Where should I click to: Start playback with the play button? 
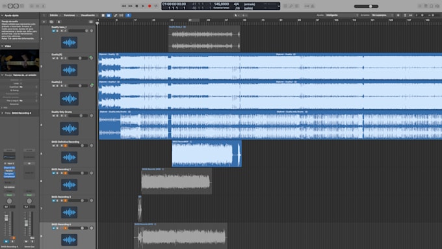tap(143, 6)
